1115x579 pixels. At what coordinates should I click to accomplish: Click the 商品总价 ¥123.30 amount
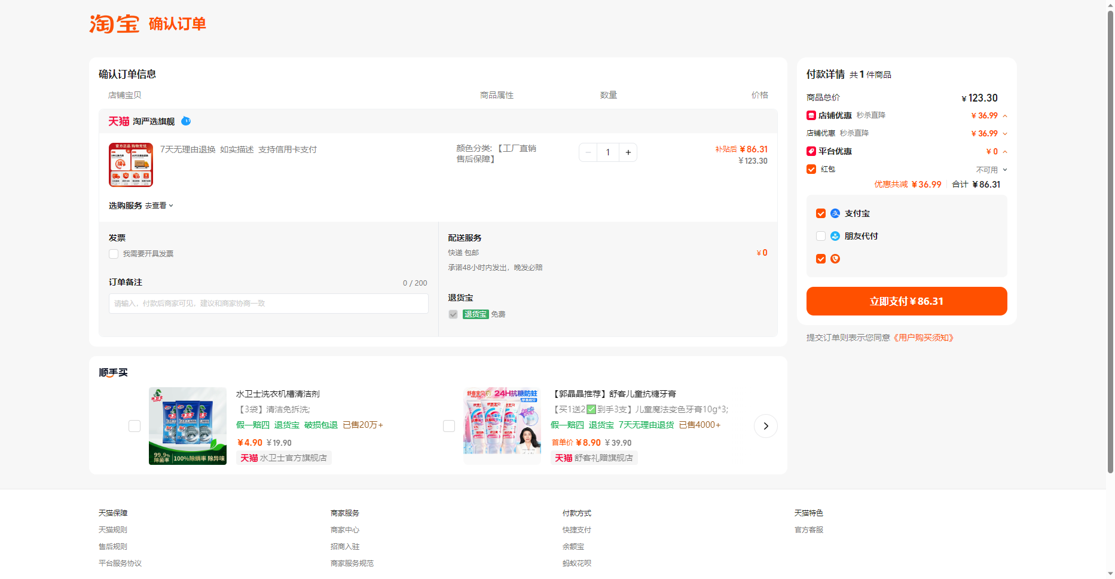click(x=979, y=98)
